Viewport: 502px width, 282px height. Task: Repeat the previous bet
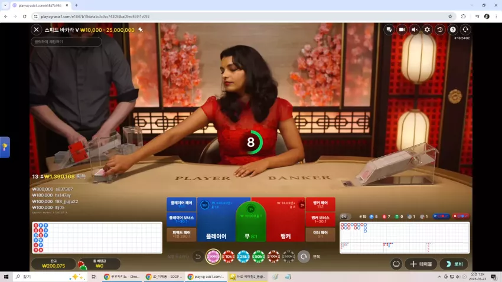[304, 257]
